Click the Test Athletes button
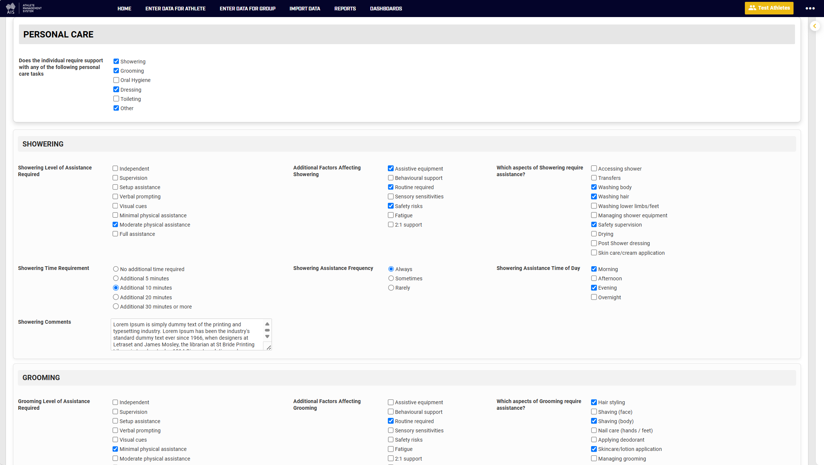Image resolution: width=824 pixels, height=465 pixels. pos(769,8)
